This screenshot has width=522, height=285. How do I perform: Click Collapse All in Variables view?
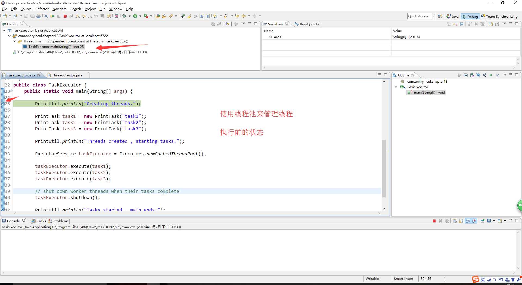tap(462, 24)
